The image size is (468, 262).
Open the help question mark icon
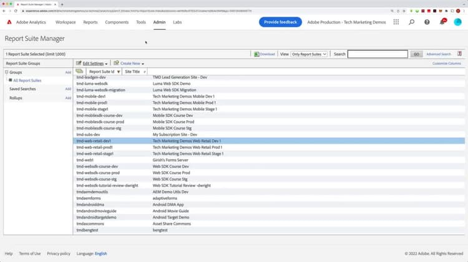coord(427,22)
